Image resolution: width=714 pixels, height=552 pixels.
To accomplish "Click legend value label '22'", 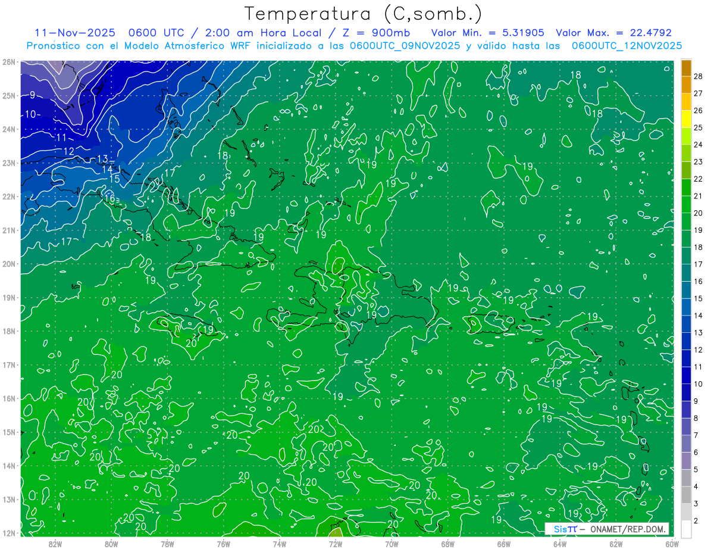I will pyautogui.click(x=698, y=179).
